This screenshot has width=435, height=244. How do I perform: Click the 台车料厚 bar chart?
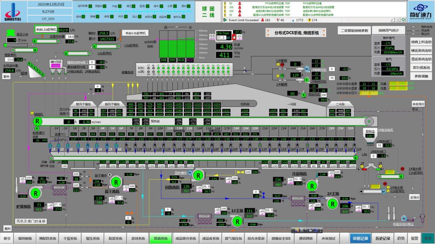coord(177,44)
